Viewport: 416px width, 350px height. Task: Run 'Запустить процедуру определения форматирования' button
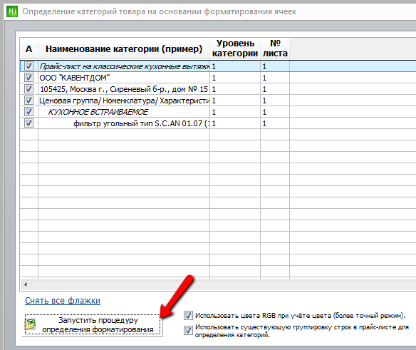tap(93, 325)
